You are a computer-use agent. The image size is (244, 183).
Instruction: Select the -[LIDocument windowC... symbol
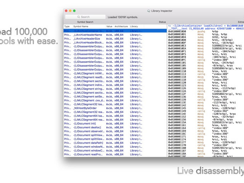point(115,150)
